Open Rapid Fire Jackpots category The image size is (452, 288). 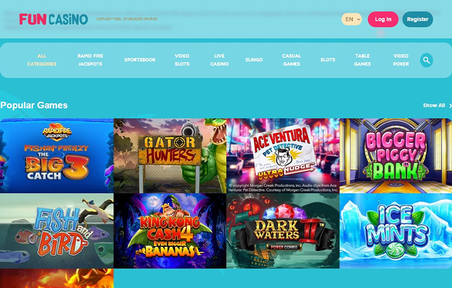coord(90,60)
